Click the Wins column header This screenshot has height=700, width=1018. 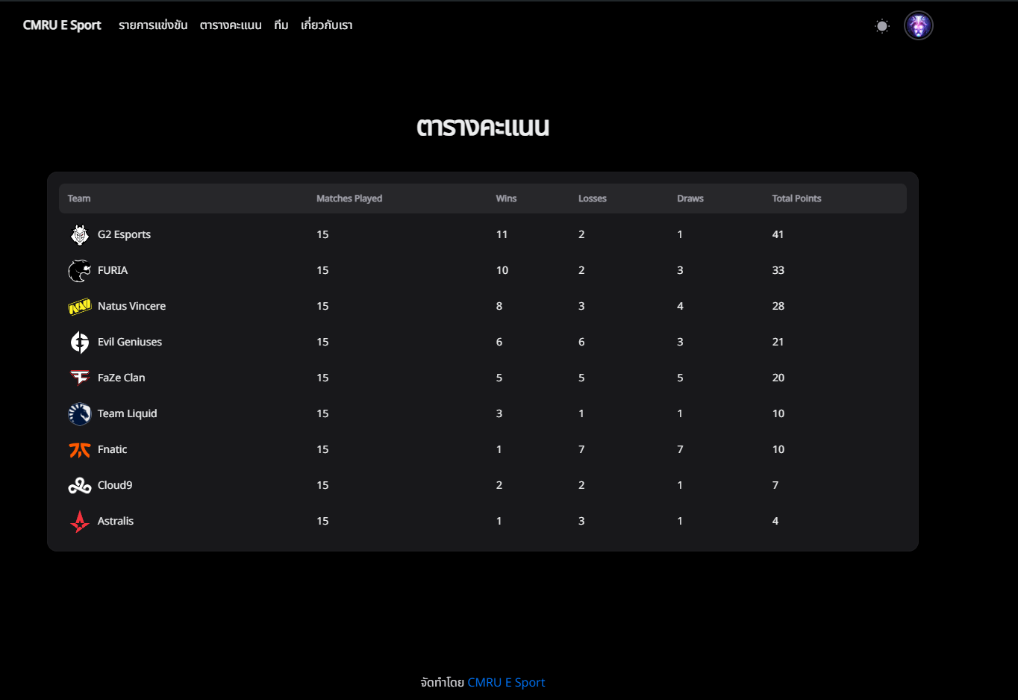506,199
